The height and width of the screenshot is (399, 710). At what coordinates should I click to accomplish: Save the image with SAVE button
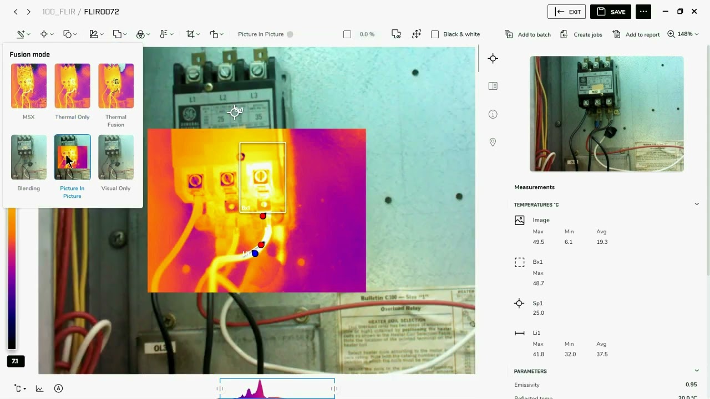[x=611, y=12]
